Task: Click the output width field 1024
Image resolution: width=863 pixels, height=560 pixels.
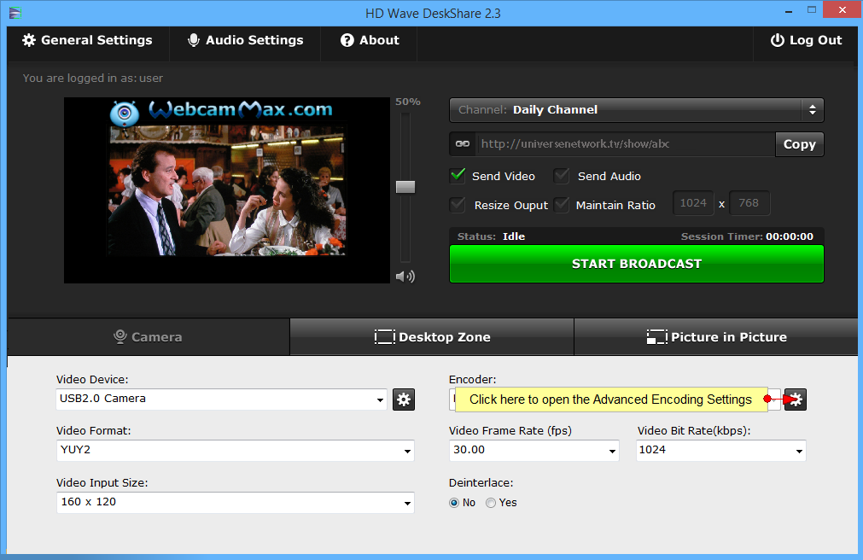Action: (x=693, y=203)
